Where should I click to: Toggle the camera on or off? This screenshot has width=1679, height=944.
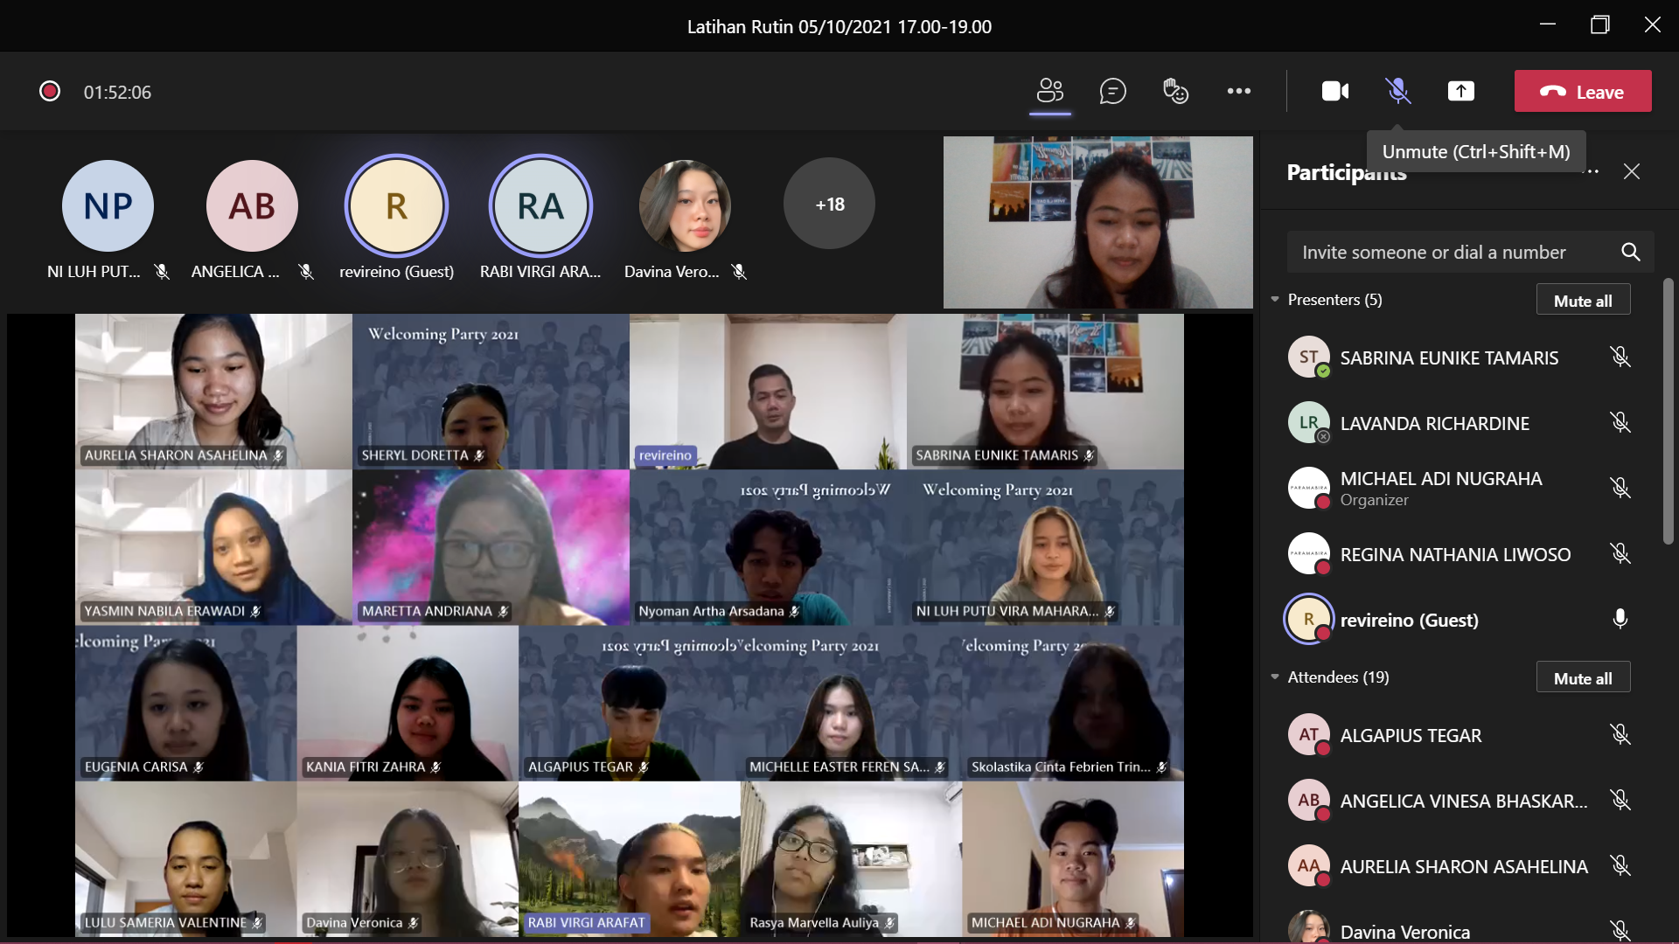(x=1334, y=91)
